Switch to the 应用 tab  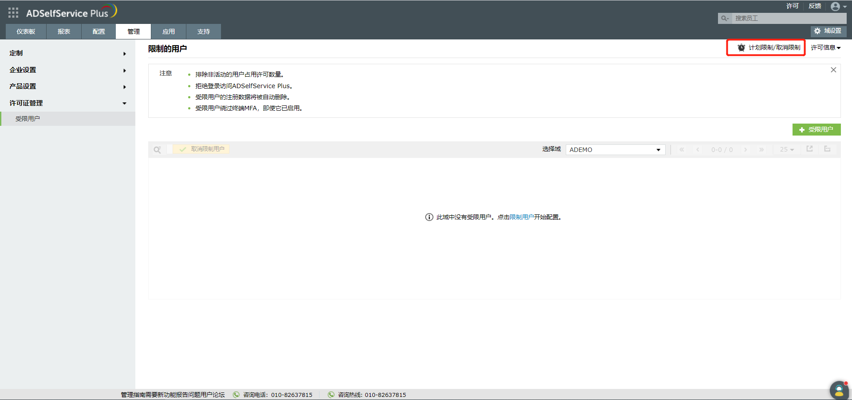(x=169, y=31)
